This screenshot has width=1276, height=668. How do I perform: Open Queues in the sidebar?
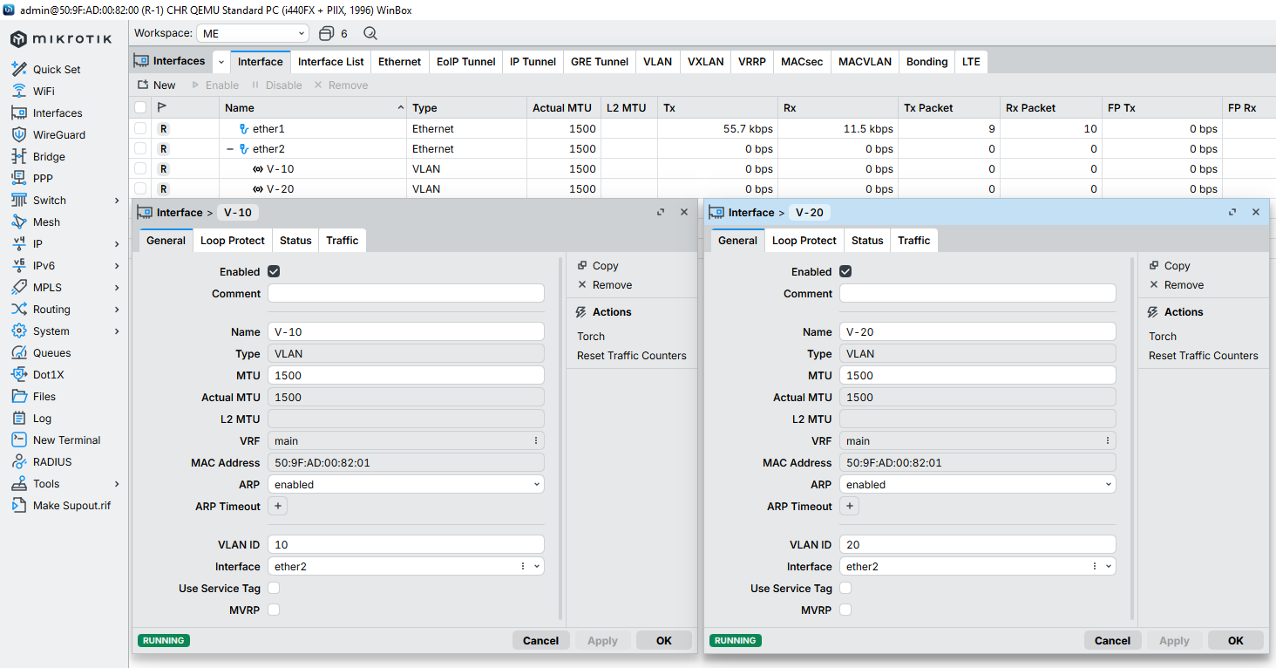(x=51, y=353)
